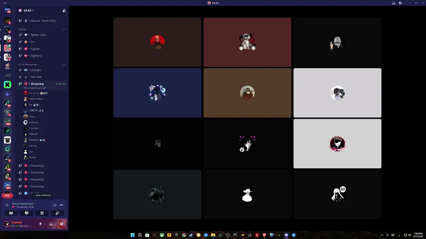Open the fighter-chat text channel
The image size is (426, 239).
(x=42, y=35)
